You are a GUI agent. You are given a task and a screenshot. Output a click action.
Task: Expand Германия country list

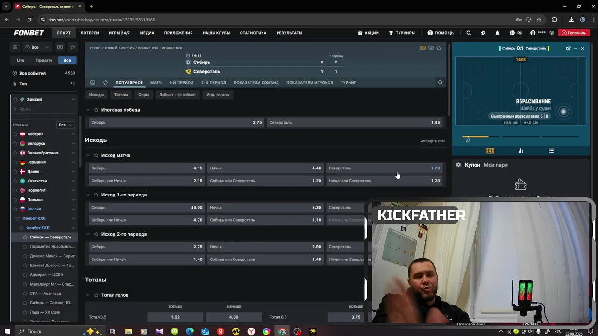pos(73,162)
